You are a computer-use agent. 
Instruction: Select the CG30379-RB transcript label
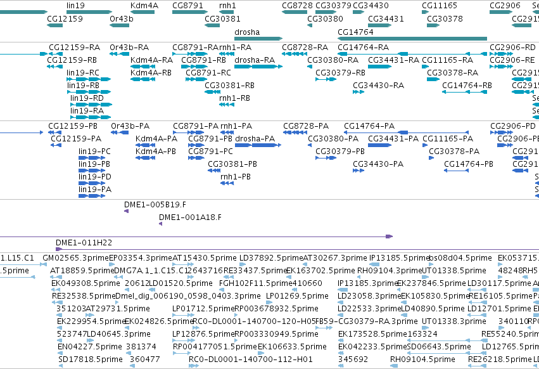point(340,73)
